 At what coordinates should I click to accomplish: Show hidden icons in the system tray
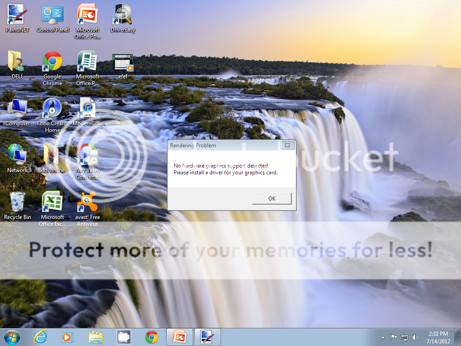(383, 337)
